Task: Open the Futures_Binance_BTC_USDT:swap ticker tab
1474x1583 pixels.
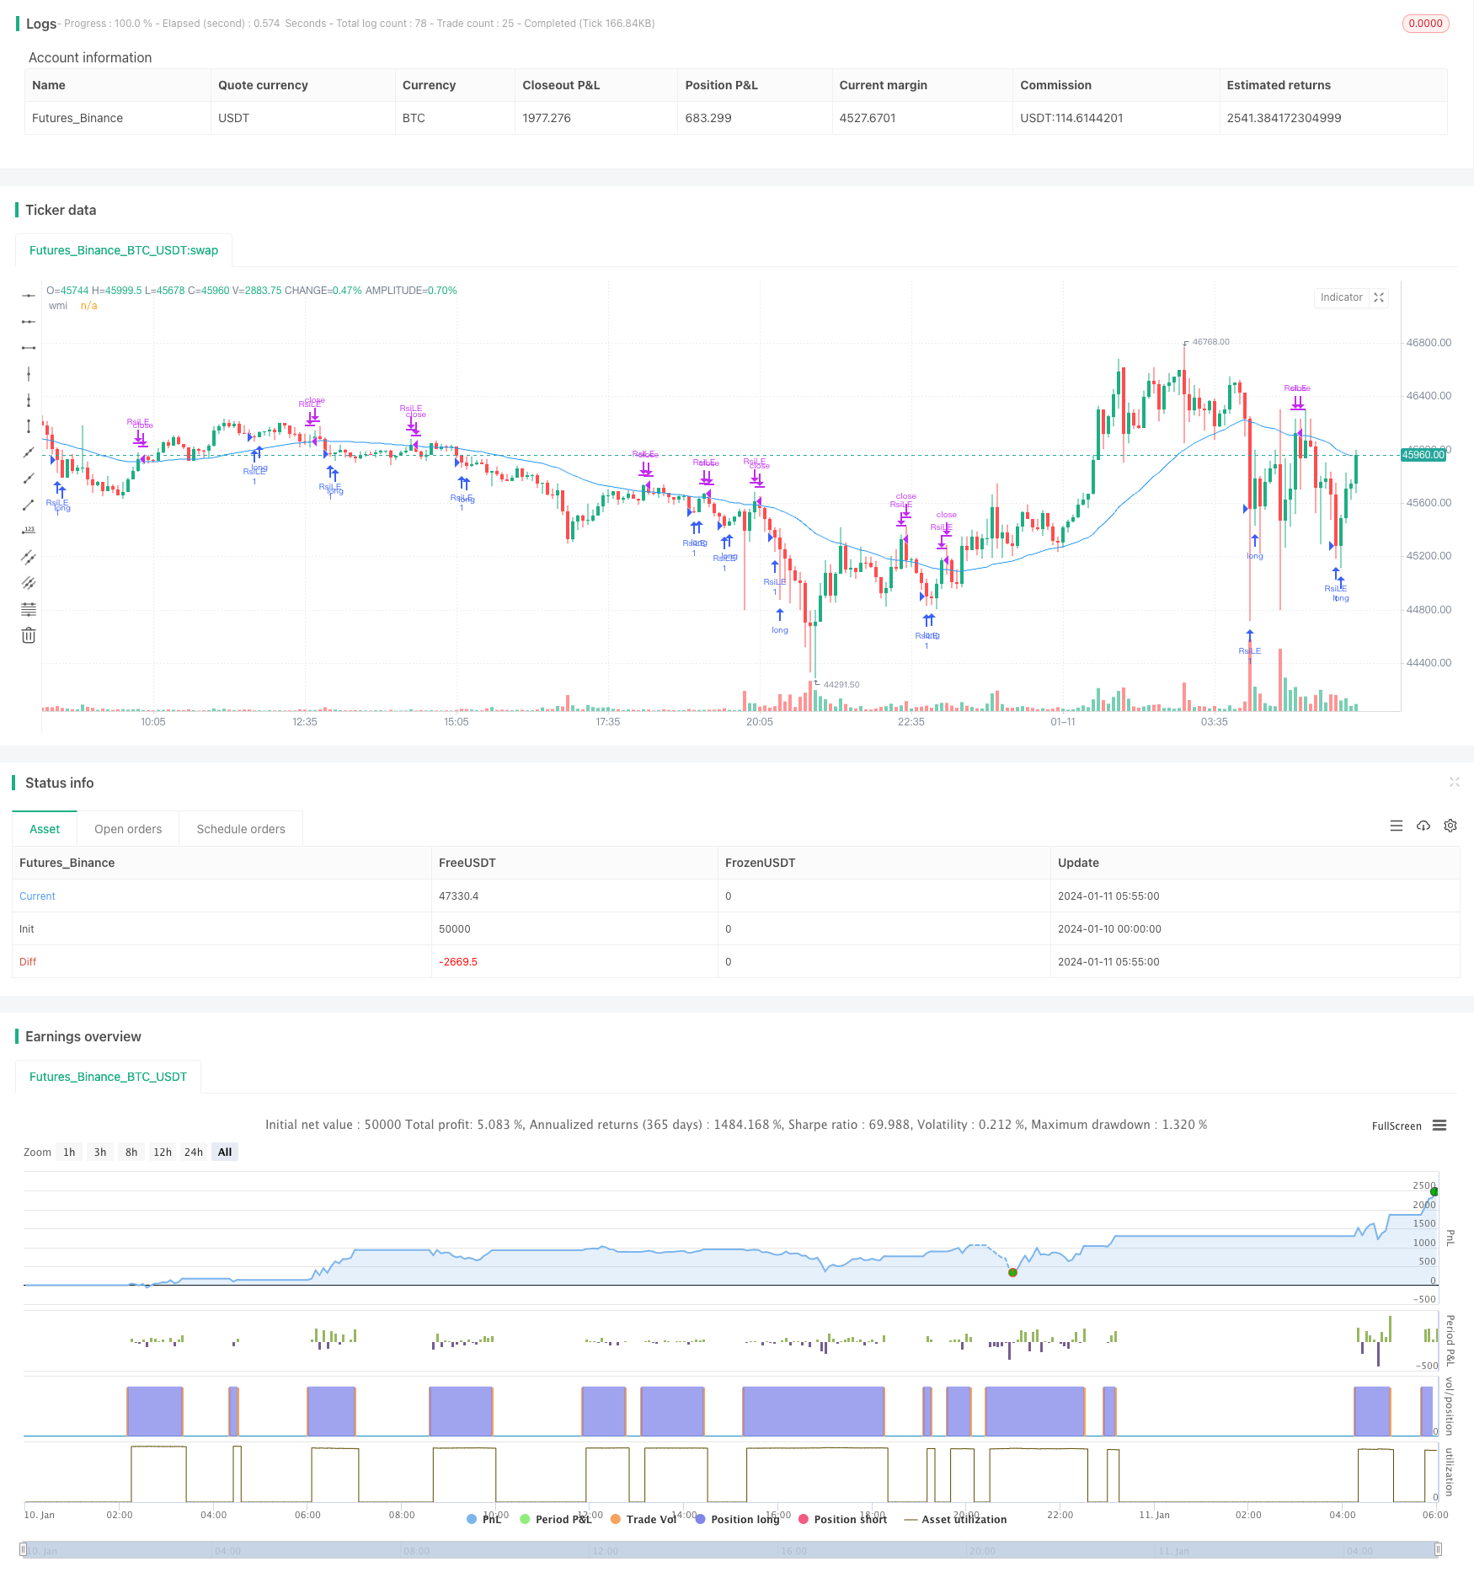Action: [x=124, y=250]
